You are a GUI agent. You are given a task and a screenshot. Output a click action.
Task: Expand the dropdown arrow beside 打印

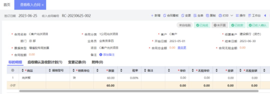pos(231,16)
